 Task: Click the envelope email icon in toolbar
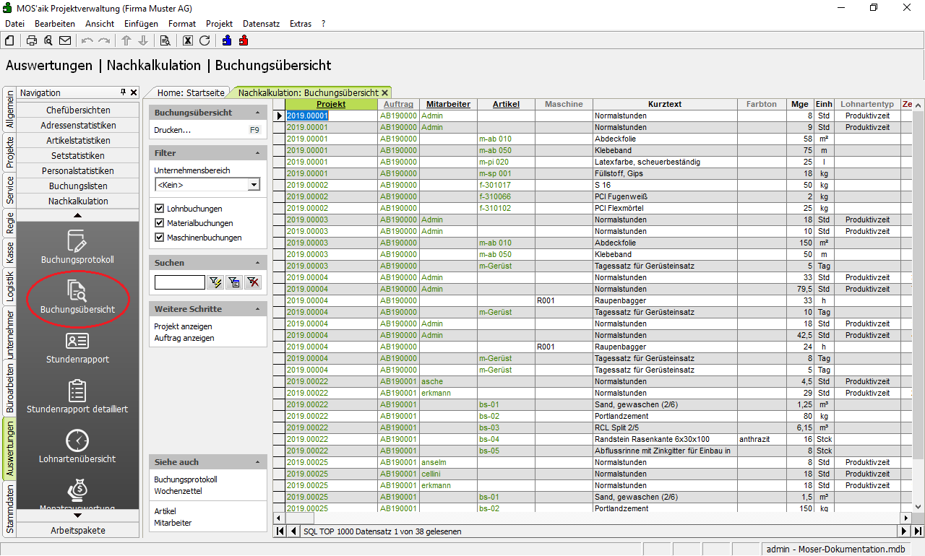pos(65,40)
